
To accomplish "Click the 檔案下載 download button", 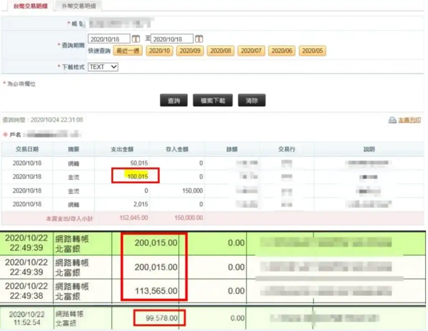I will click(212, 100).
